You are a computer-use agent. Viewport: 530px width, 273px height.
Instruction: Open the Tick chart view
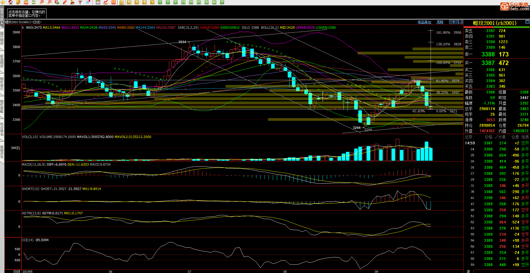coord(114,2)
